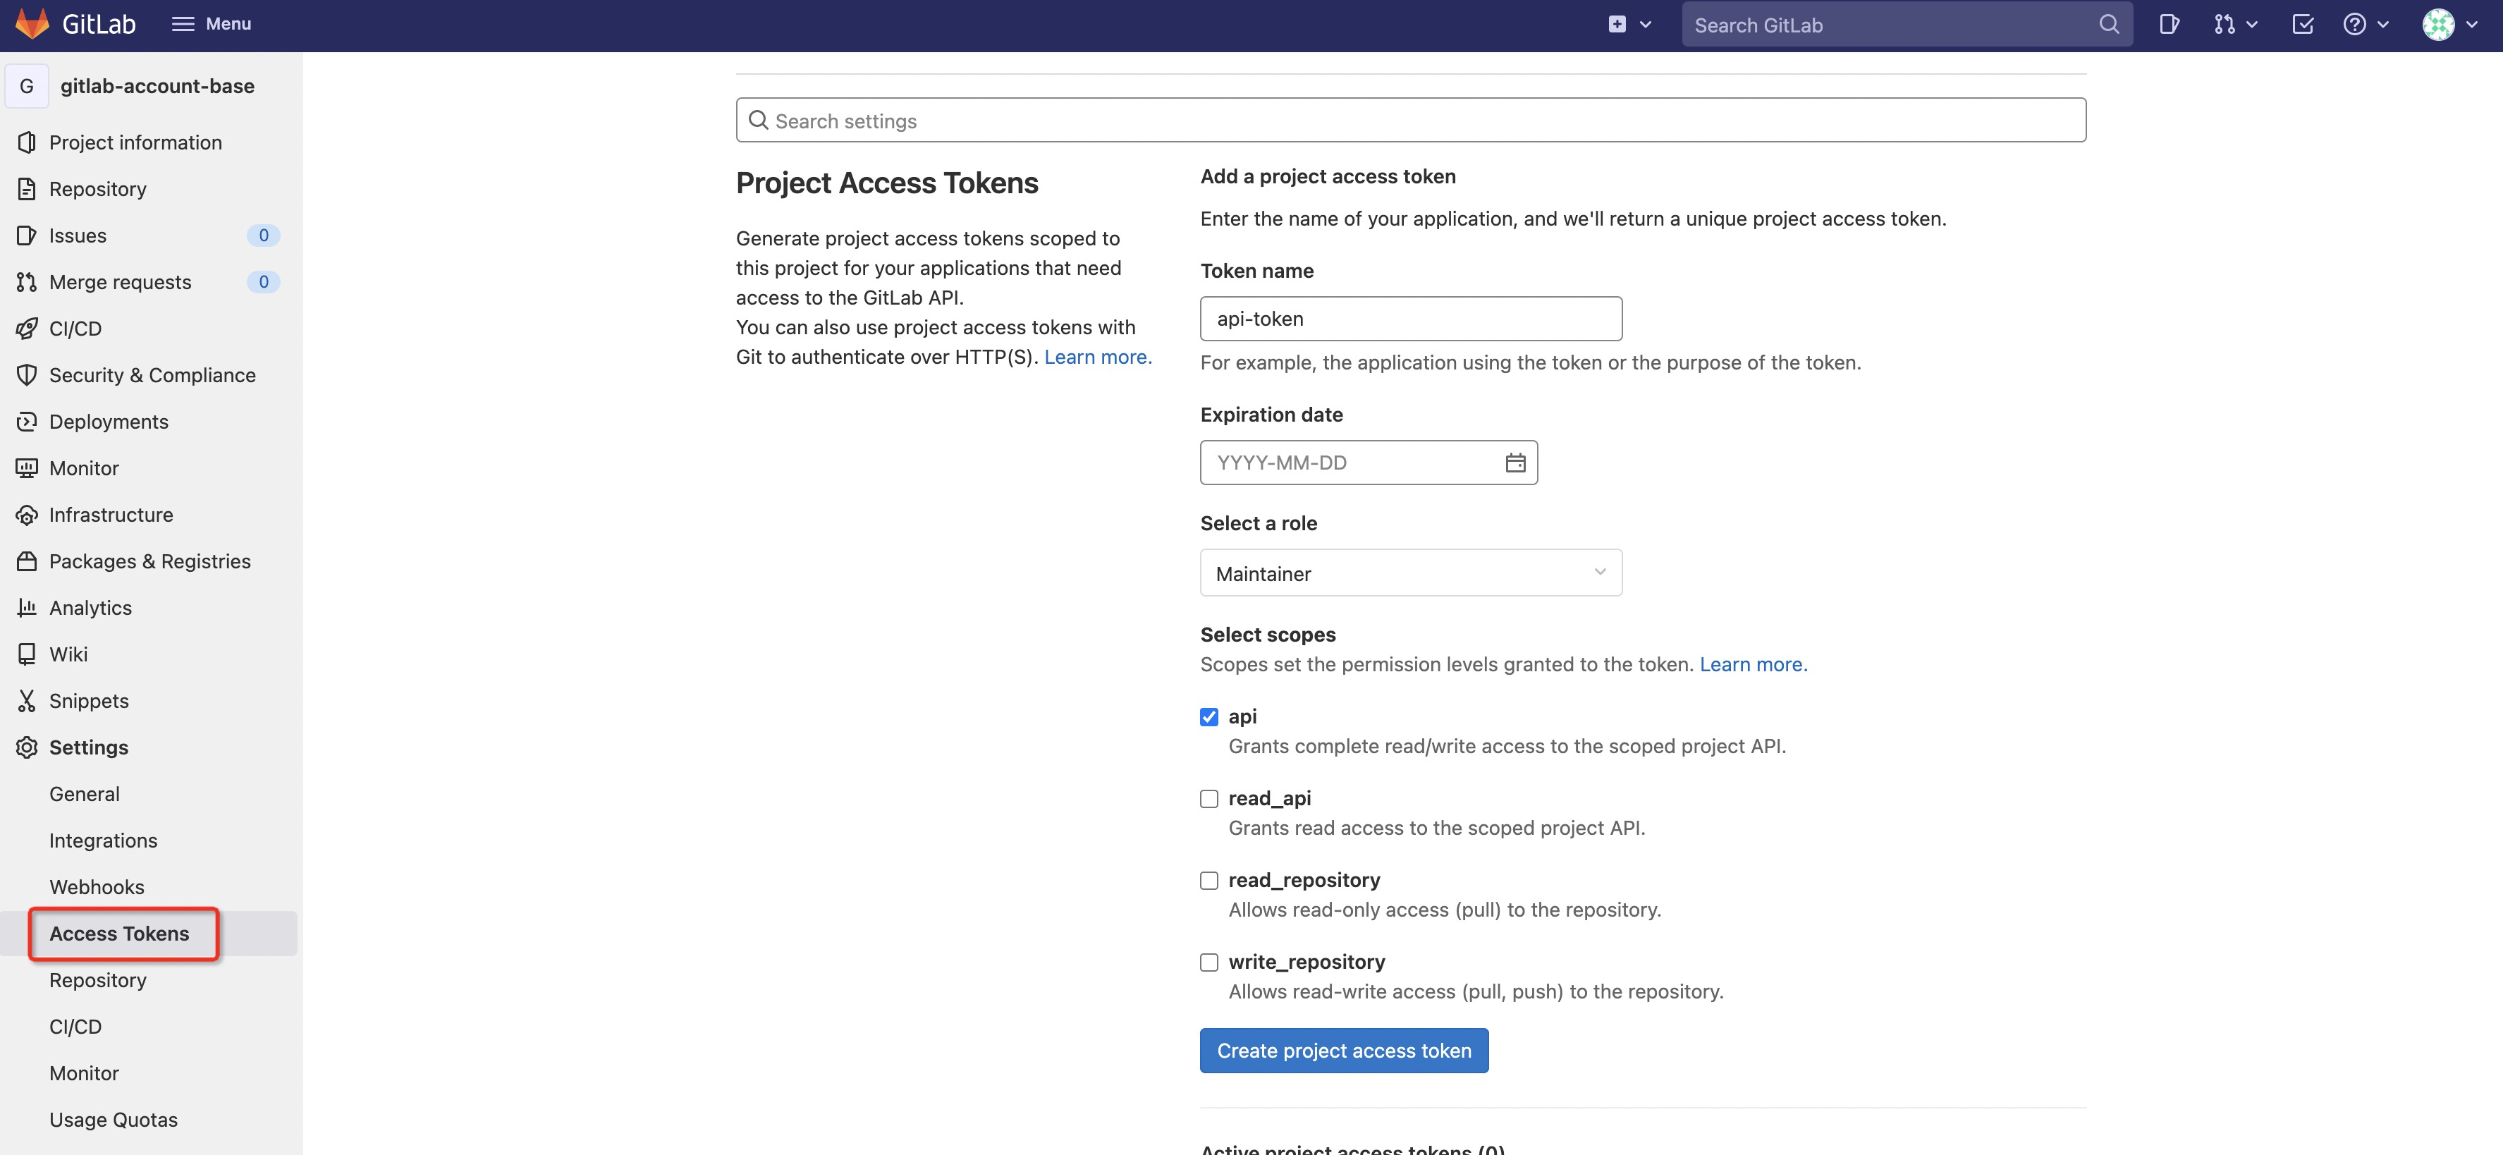Open Learn more link about scopes
2503x1155 pixels.
point(1753,664)
